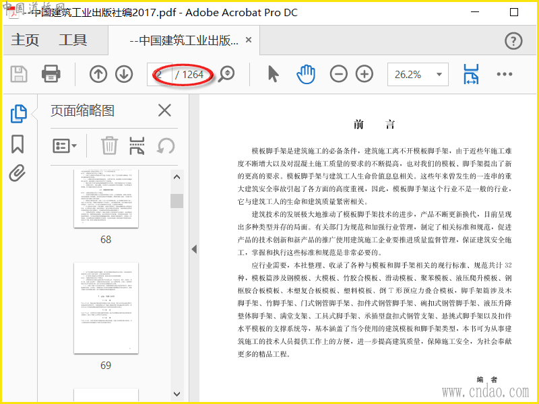Select the arrow selection tool
The width and height of the screenshot is (539, 404).
point(274,74)
